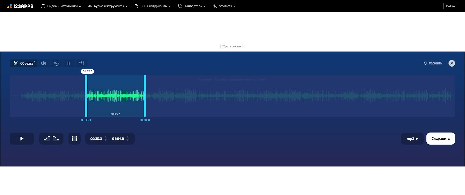Select the Обрезка trim tab

[x=24, y=63]
